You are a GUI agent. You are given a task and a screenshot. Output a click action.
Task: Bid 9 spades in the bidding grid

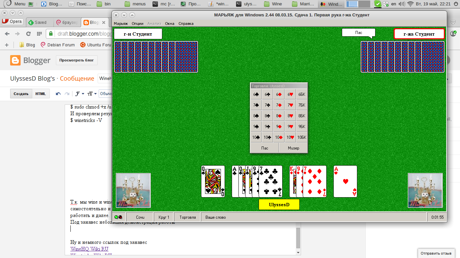point(256,127)
